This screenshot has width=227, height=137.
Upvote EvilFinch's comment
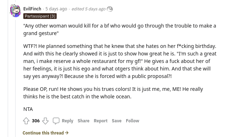coord(26,121)
